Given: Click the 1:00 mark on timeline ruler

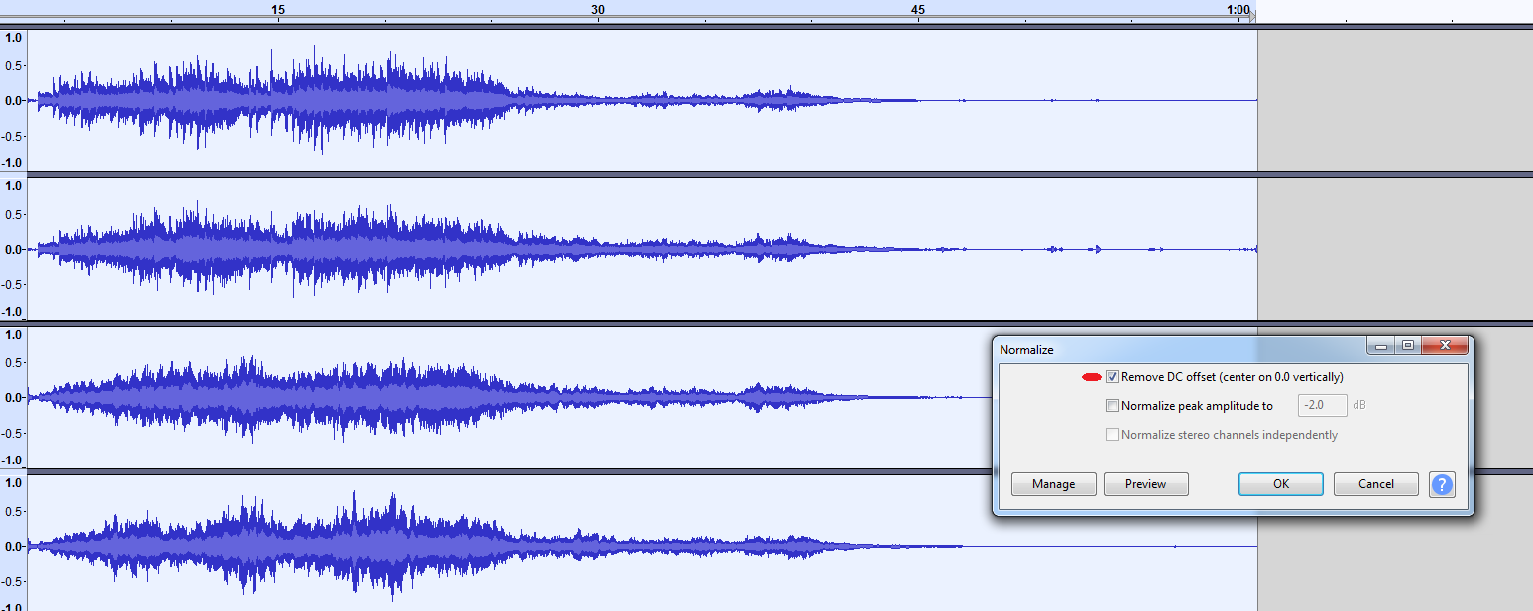Looking at the screenshot, I should tap(1238, 10).
